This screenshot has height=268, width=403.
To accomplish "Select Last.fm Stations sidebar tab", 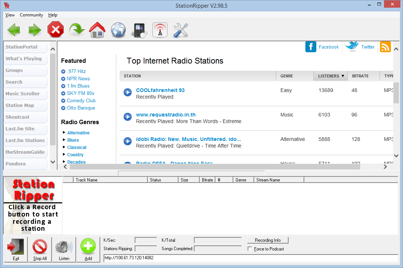I will (x=26, y=141).
